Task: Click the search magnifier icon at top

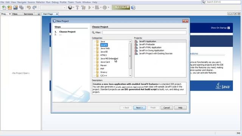Action: (x=203, y=2)
